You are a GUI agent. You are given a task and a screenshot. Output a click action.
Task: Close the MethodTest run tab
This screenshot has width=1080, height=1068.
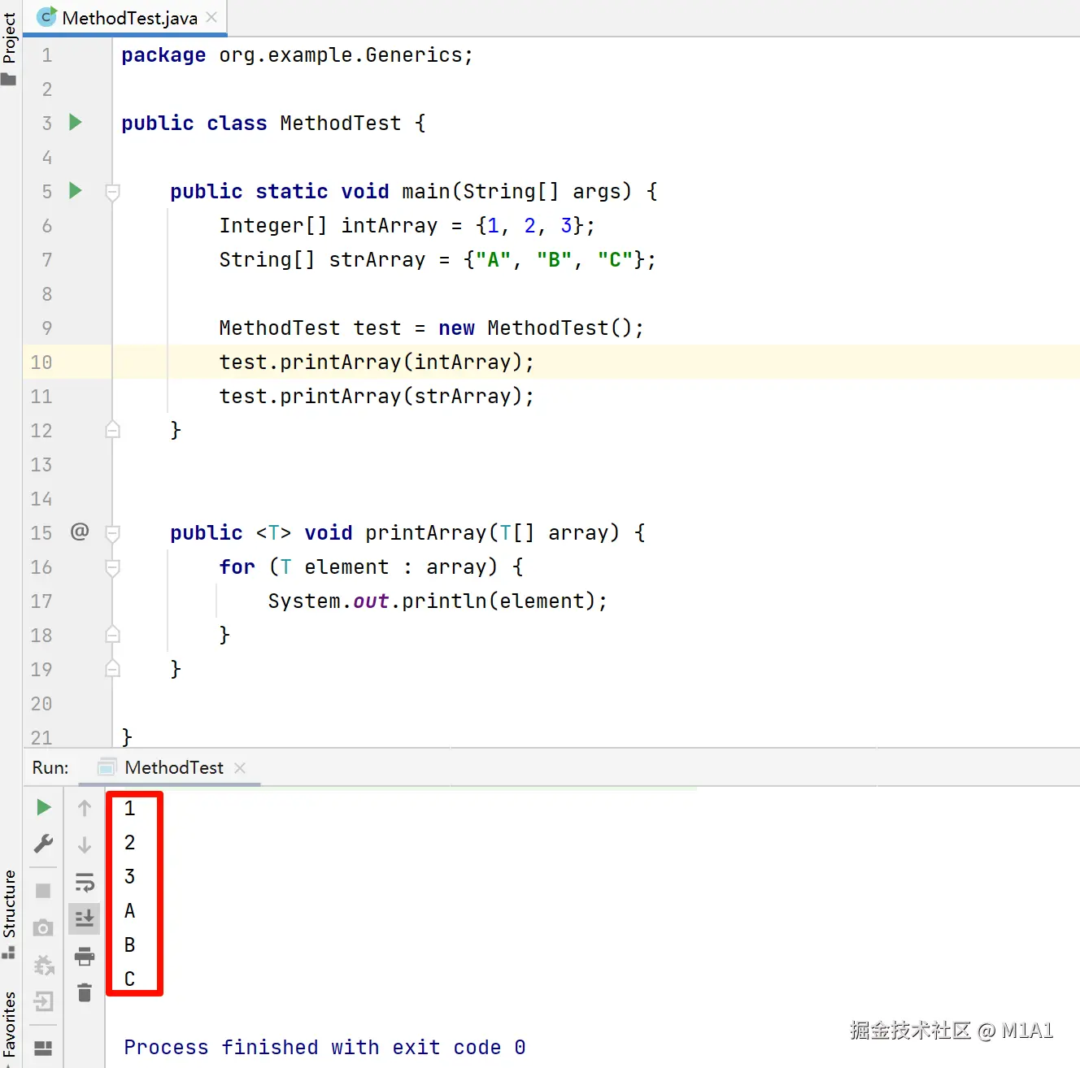click(240, 767)
